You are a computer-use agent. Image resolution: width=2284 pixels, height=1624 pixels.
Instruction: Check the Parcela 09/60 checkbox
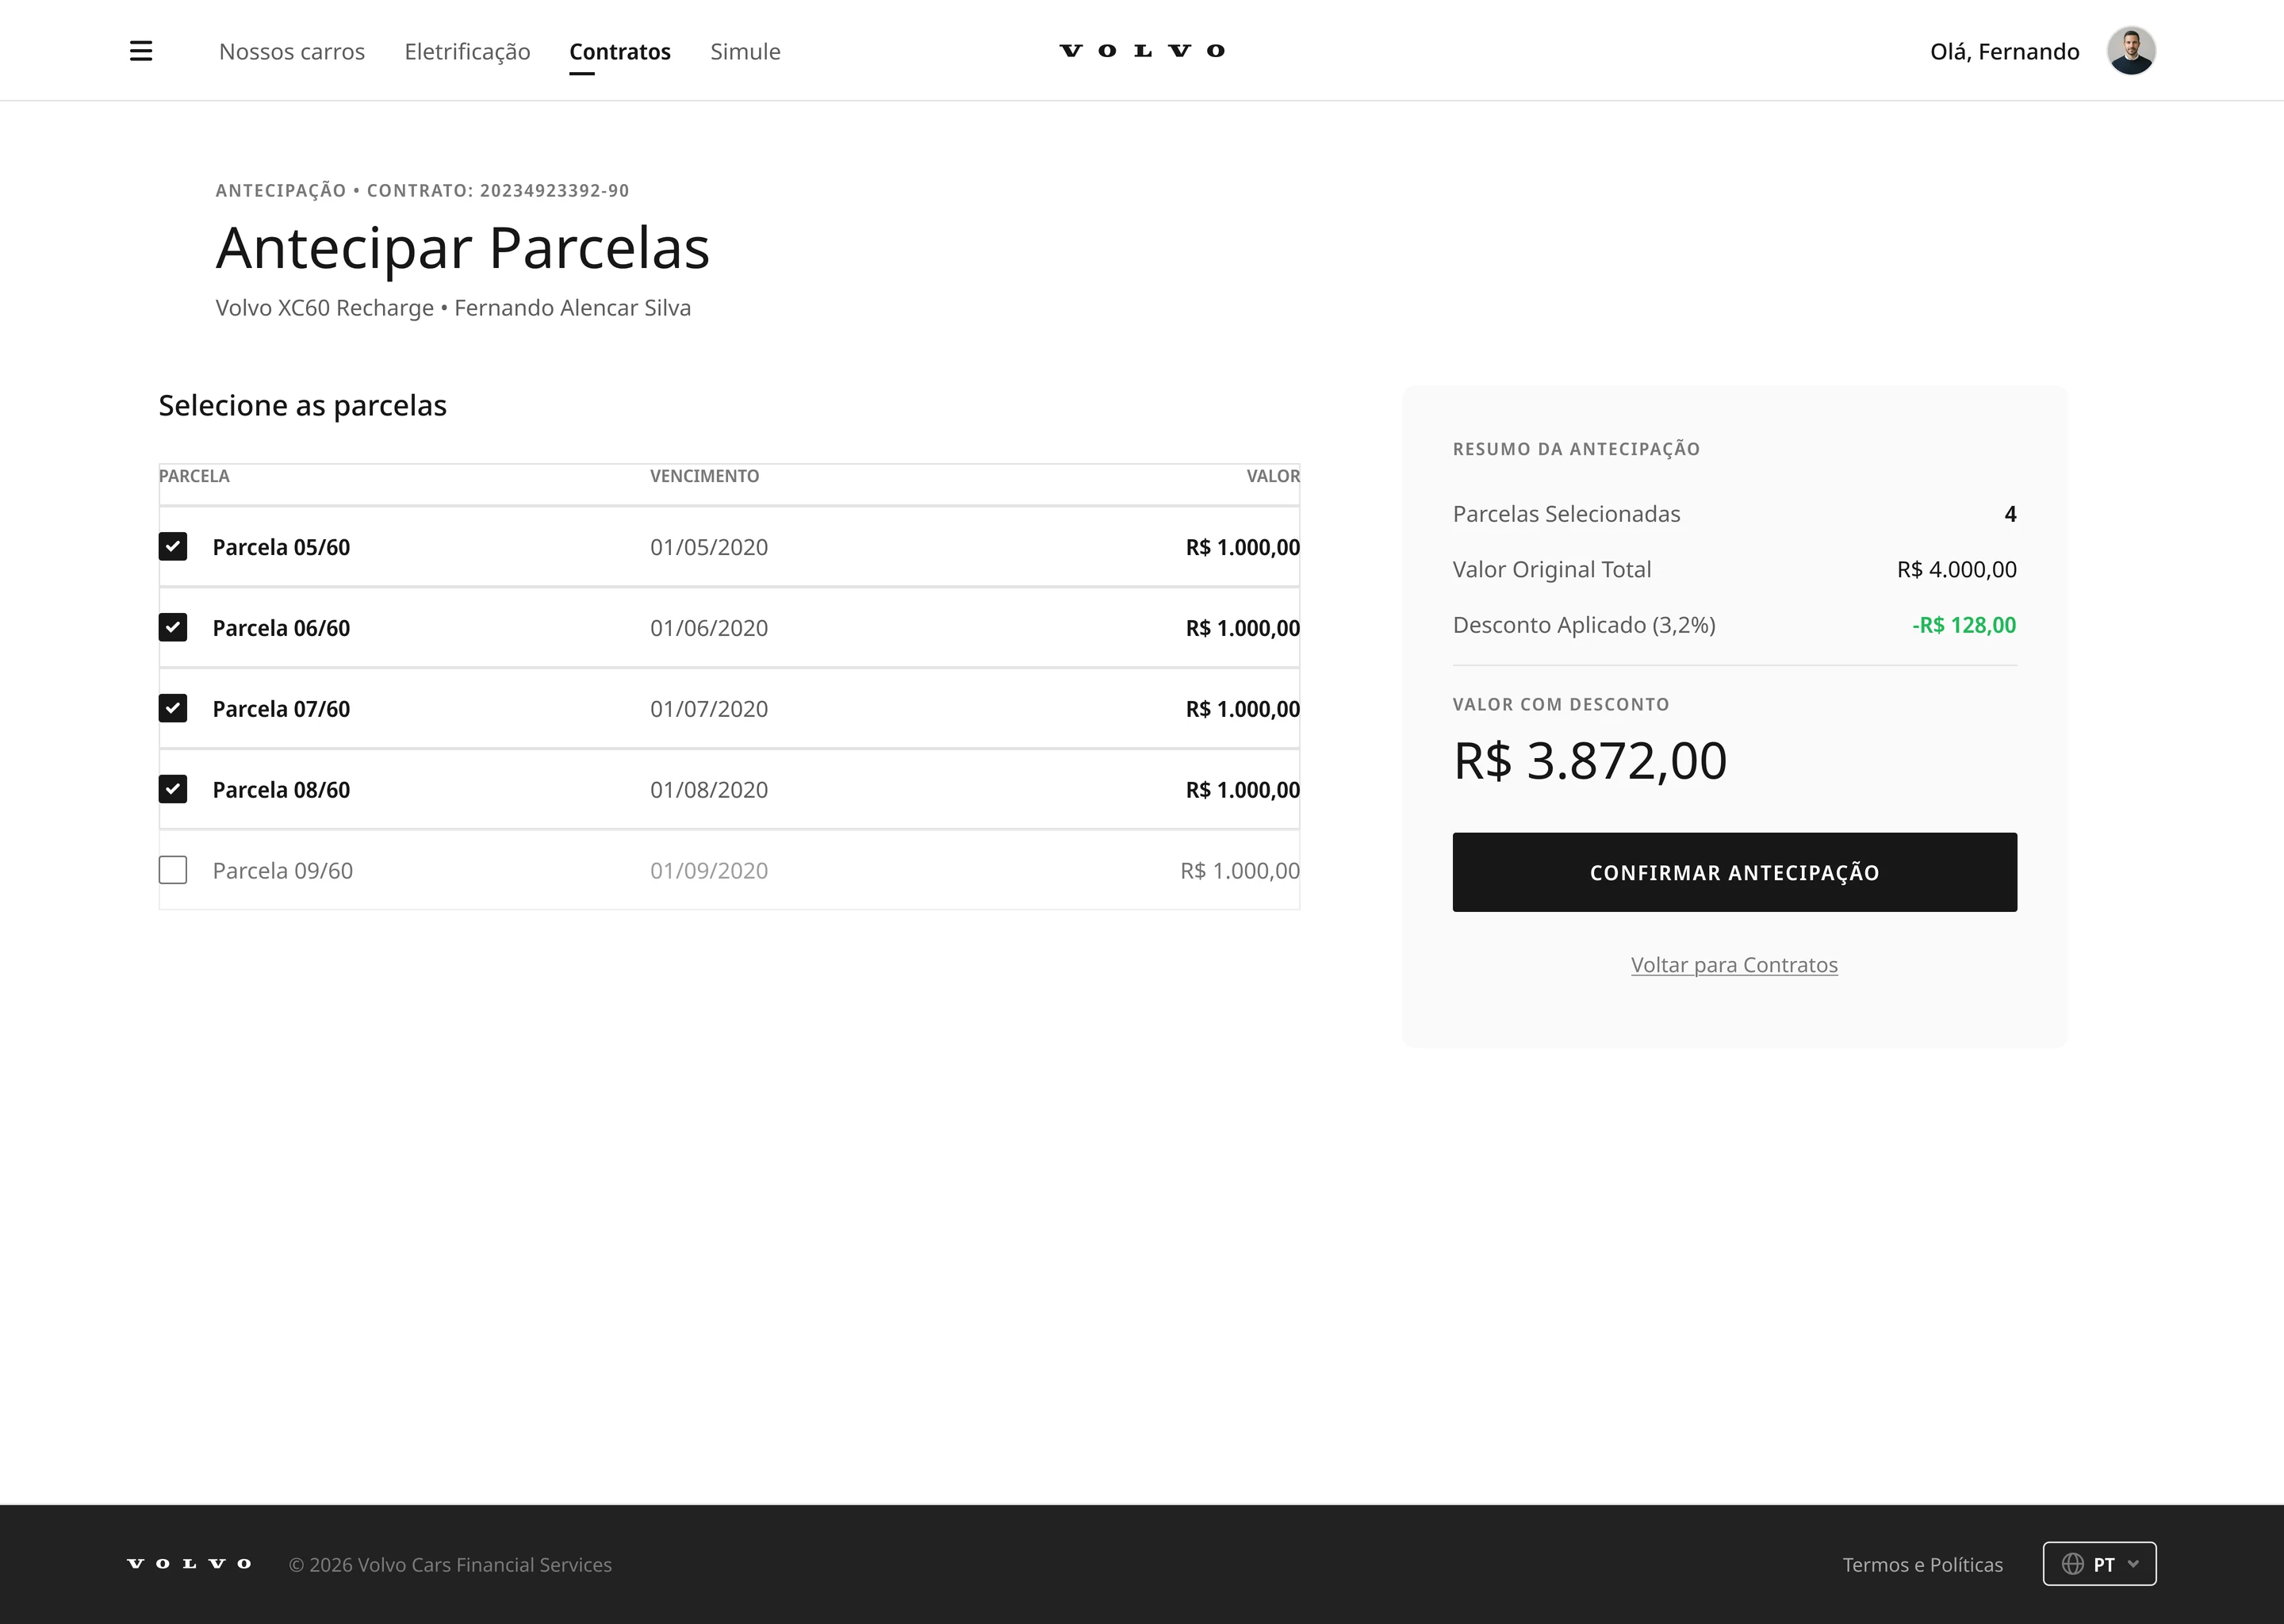pos(173,871)
